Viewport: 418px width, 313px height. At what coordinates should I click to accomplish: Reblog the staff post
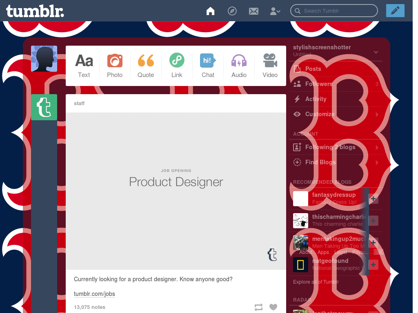coord(258,307)
